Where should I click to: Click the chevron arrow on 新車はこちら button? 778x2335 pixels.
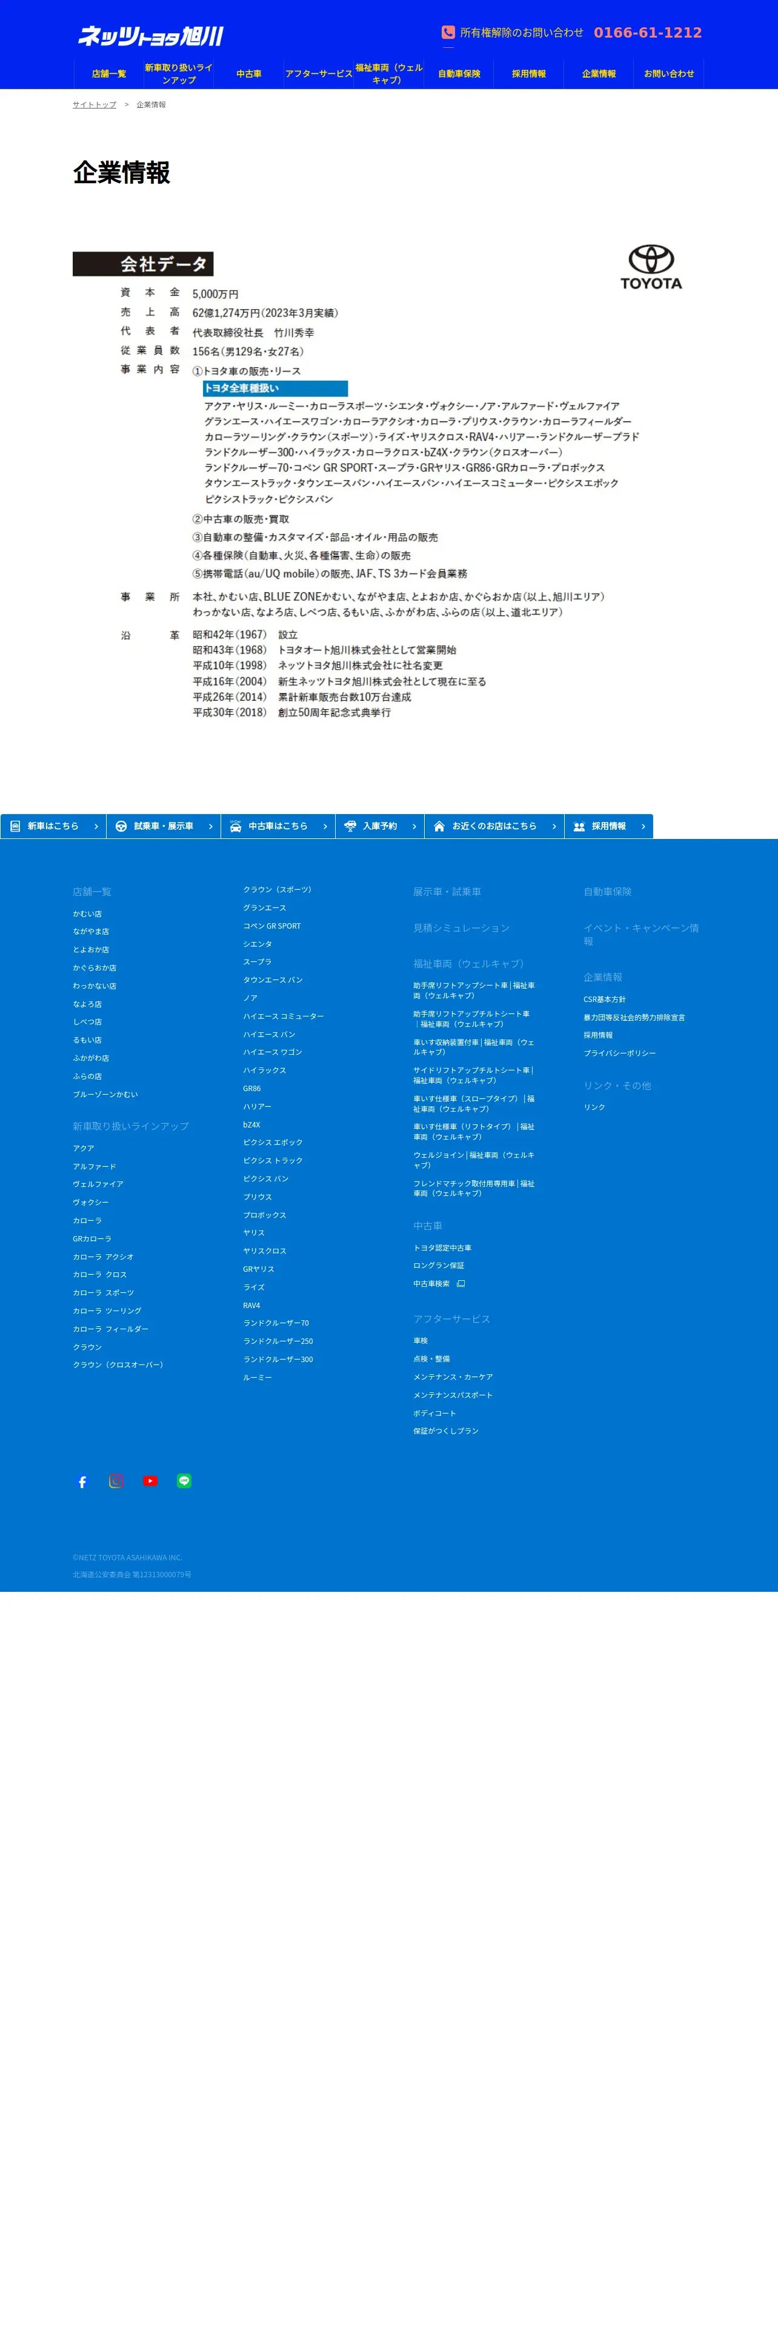coord(96,827)
